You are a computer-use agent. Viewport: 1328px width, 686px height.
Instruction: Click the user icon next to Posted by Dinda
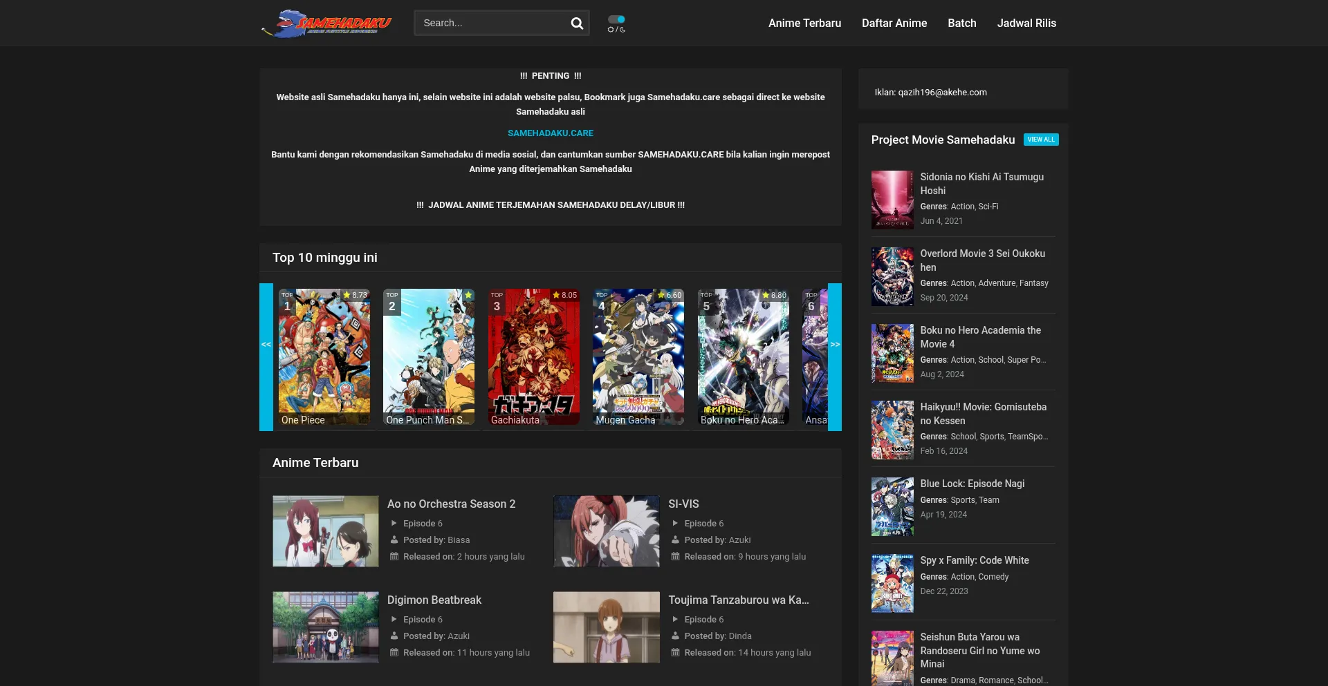click(x=675, y=636)
